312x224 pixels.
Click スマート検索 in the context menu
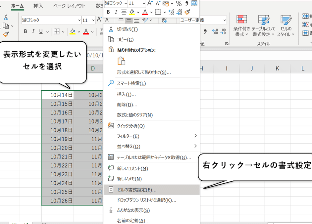coord(131,83)
